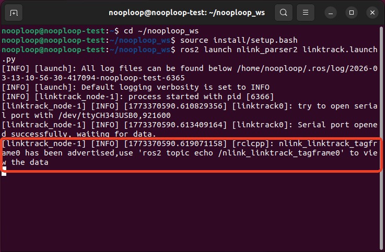385x252 pixels.
Task: Click the terminal search icon
Action: click(x=283, y=12)
